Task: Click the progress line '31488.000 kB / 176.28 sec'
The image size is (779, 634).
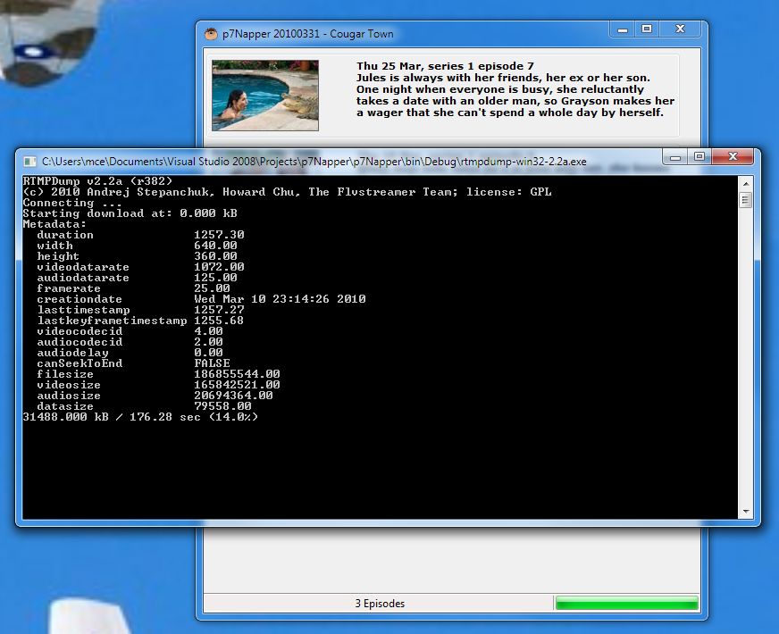Action: point(140,417)
